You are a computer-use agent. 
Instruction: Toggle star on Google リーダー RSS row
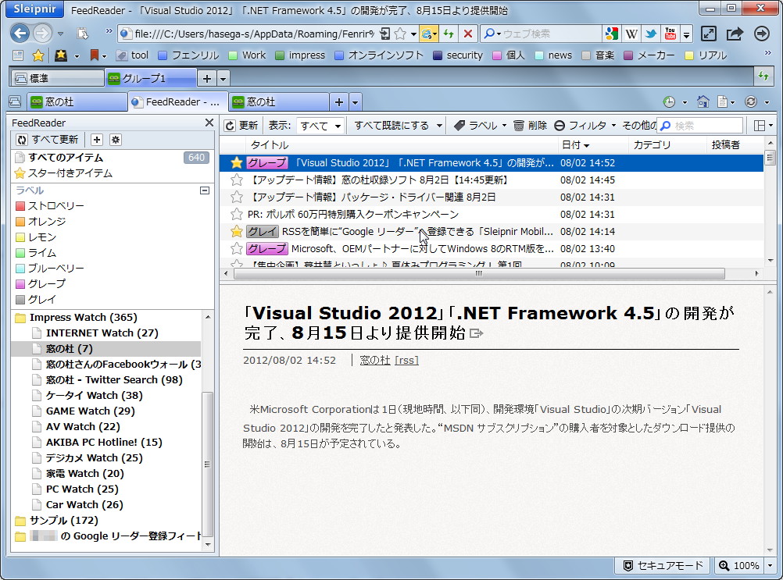[x=237, y=231]
